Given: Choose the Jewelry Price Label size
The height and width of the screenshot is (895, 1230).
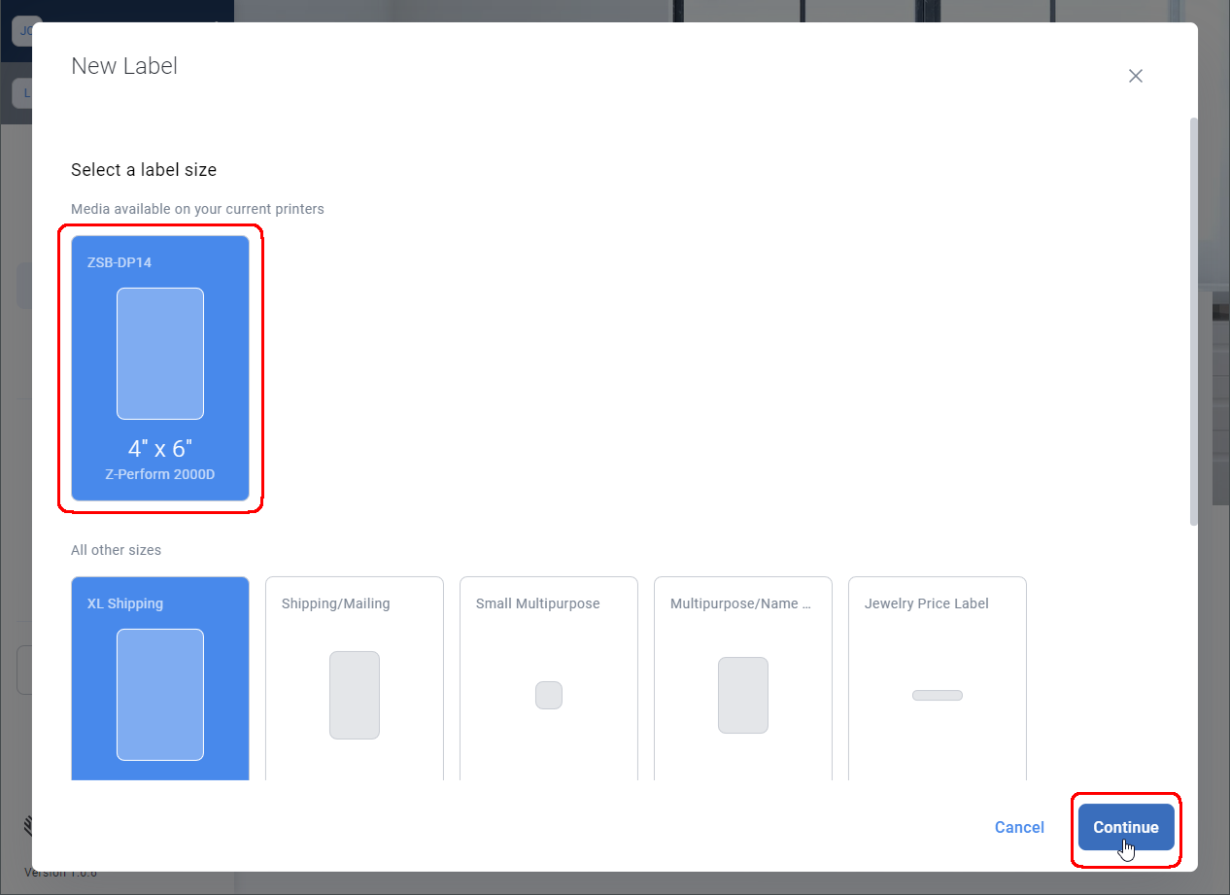Looking at the screenshot, I should (937, 680).
